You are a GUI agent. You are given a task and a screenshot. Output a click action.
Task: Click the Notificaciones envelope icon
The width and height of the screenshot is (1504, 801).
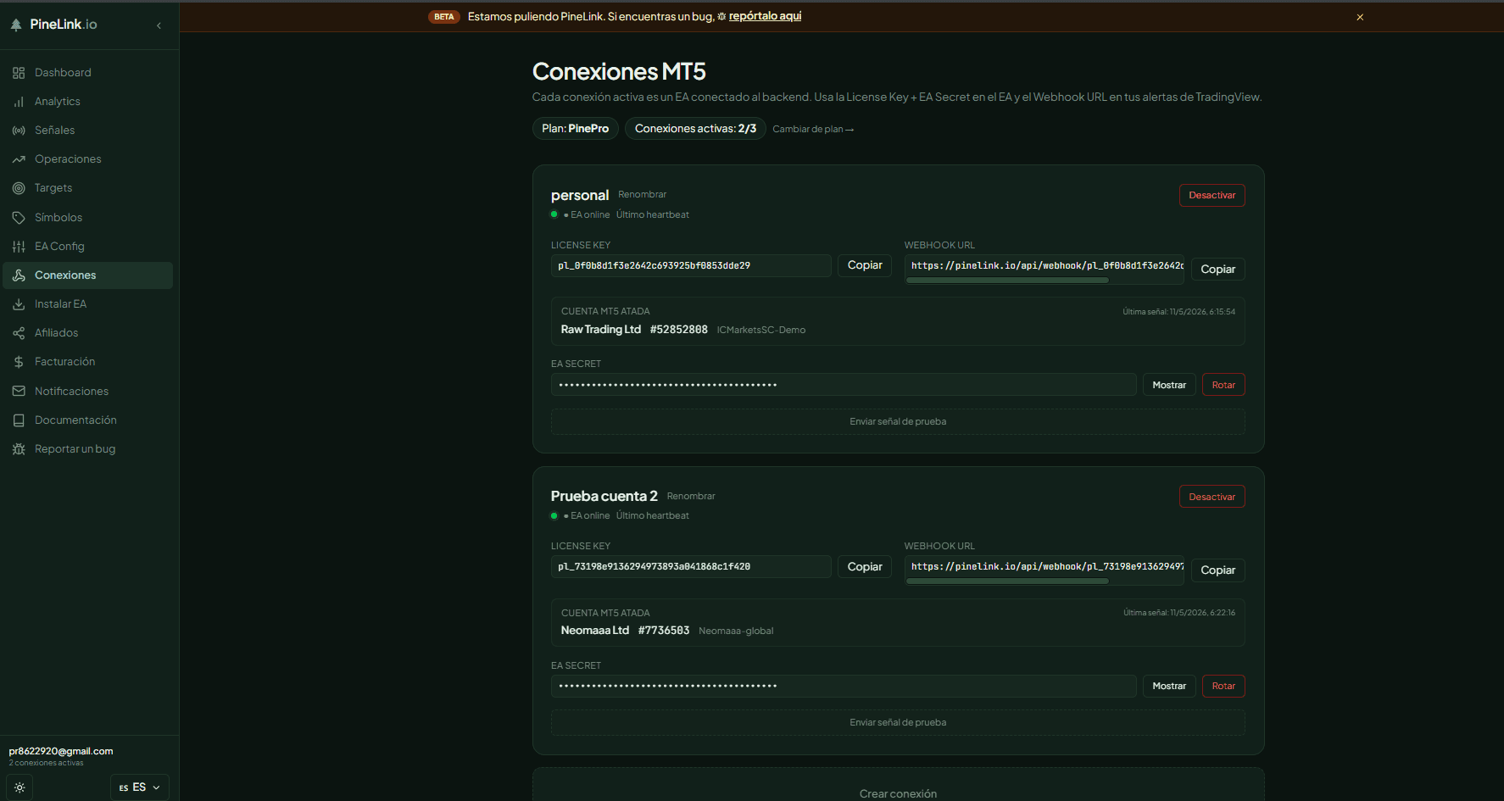(19, 392)
